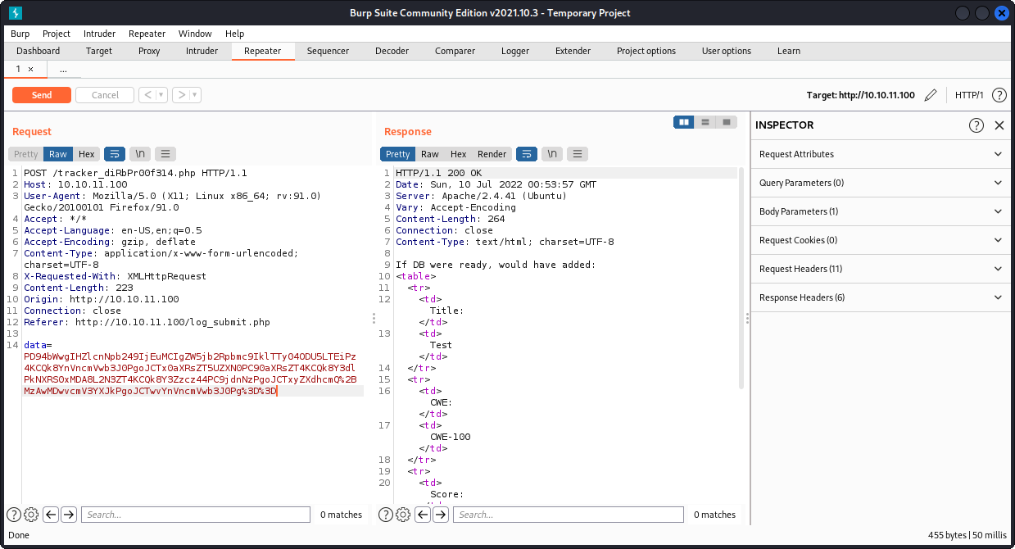Image resolution: width=1015 pixels, height=549 pixels.
Task: Open the Intruder menu
Action: coord(100,34)
